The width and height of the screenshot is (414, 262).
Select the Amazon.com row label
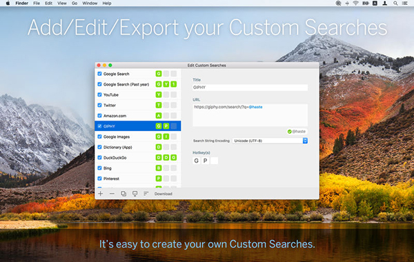point(115,116)
